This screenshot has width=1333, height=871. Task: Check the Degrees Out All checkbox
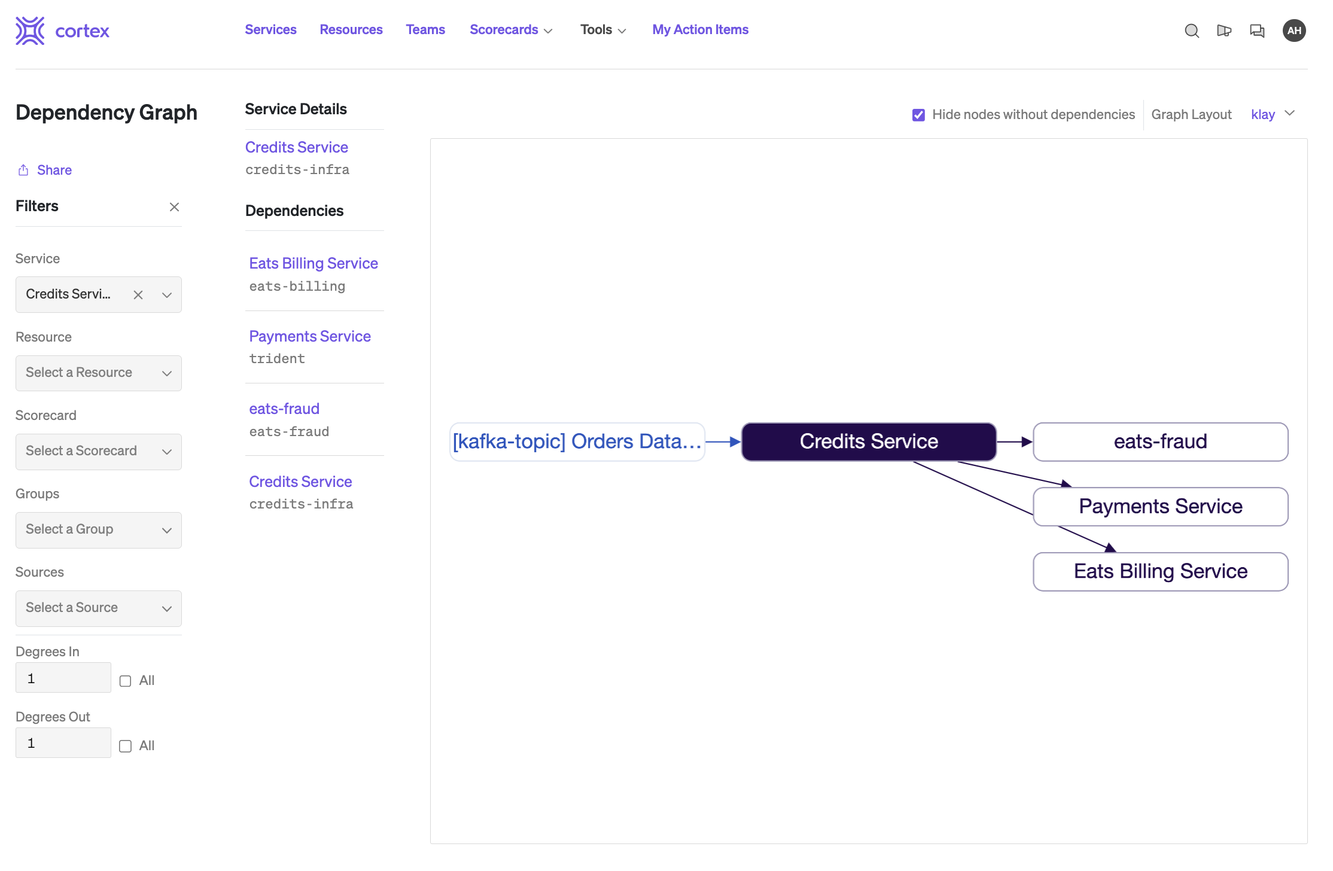pyautogui.click(x=125, y=746)
